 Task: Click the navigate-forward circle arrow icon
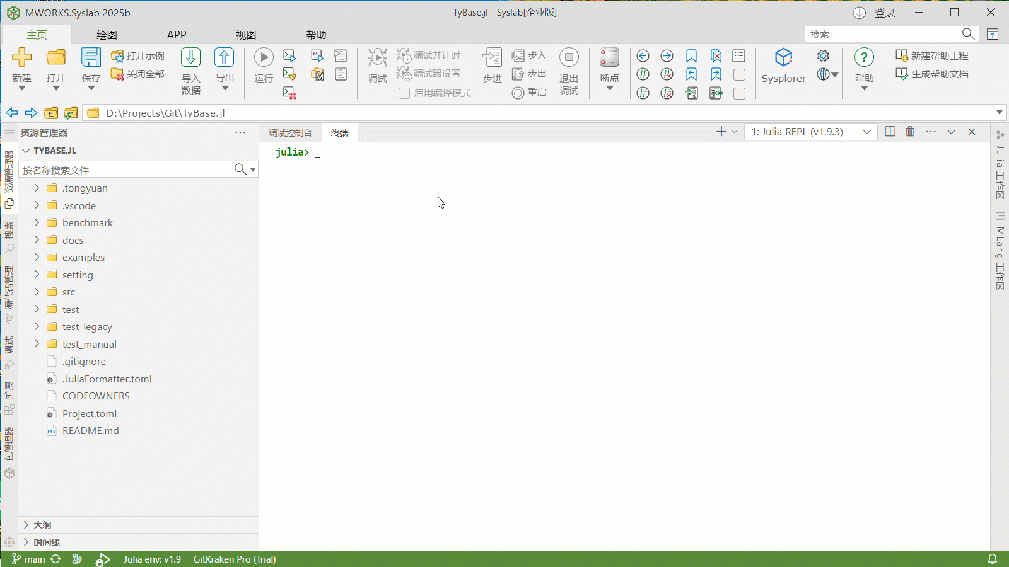(667, 56)
